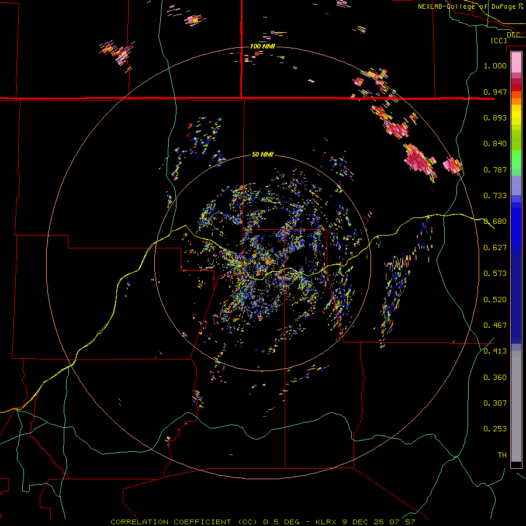Viewport: 526px width, 526px height.
Task: Select the 0.413 scale value
Action: [x=495, y=351]
